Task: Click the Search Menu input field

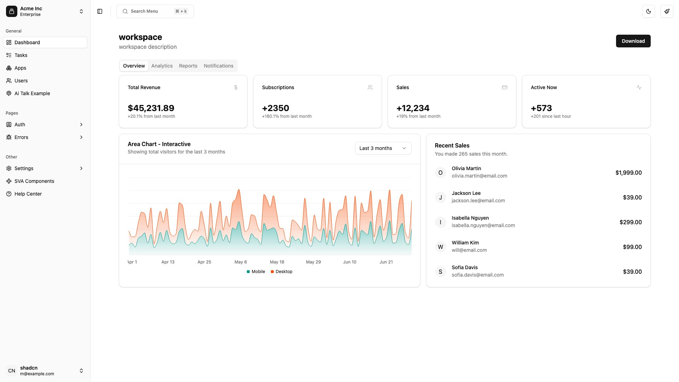Action: (x=155, y=11)
